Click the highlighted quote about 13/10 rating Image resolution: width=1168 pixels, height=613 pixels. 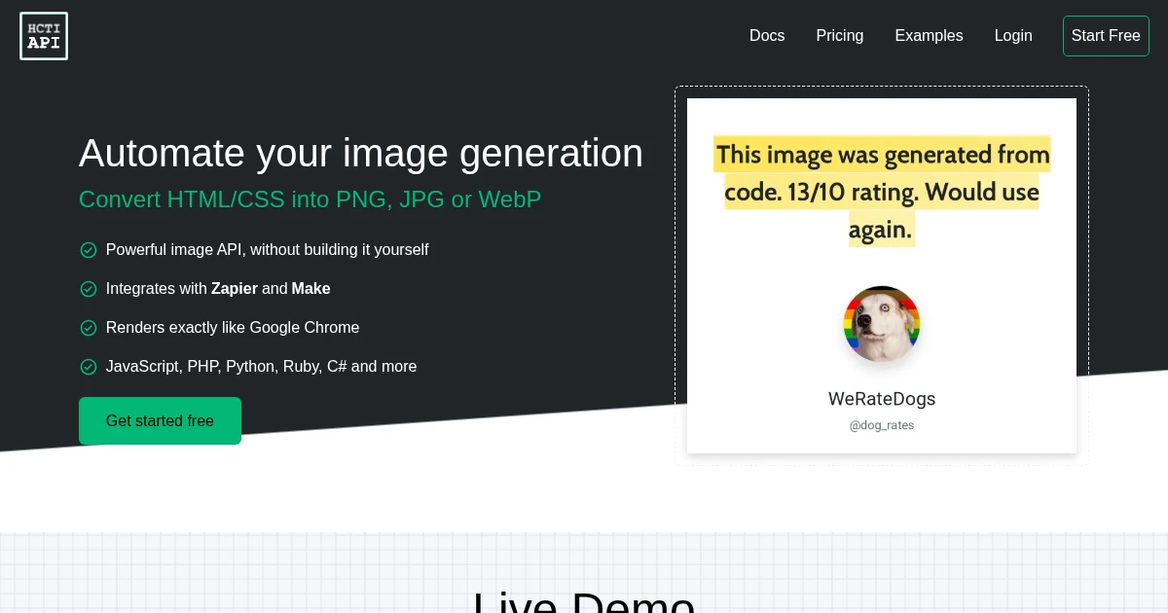pyautogui.click(x=882, y=192)
